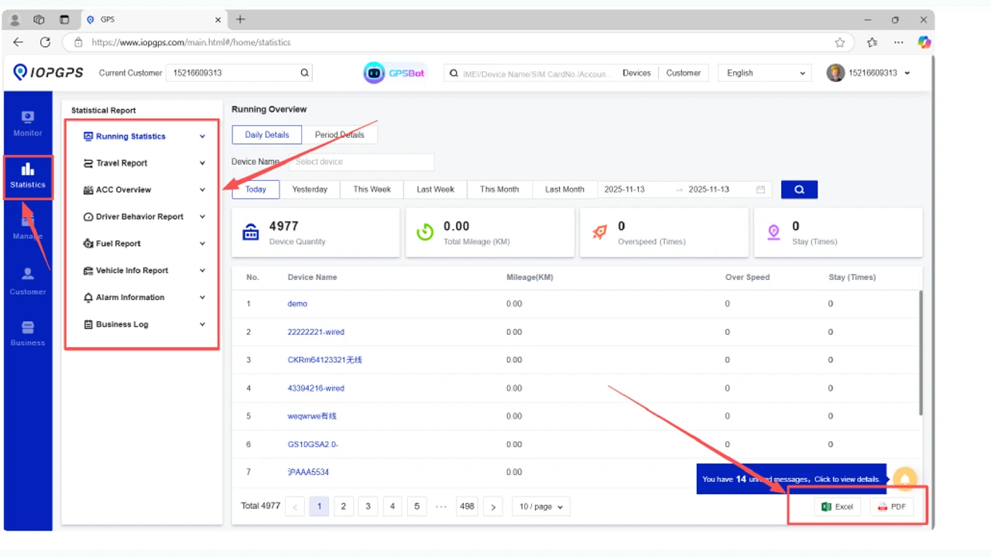Expand Running Statistics menu
This screenshot has height=557, width=991.
(145, 136)
